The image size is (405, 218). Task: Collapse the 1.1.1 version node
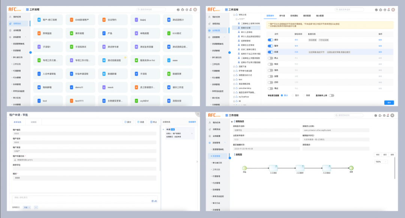(x=236, y=19)
